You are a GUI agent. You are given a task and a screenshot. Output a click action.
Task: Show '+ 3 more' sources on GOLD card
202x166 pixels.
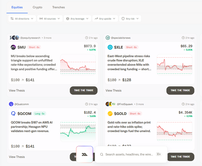click(139, 104)
